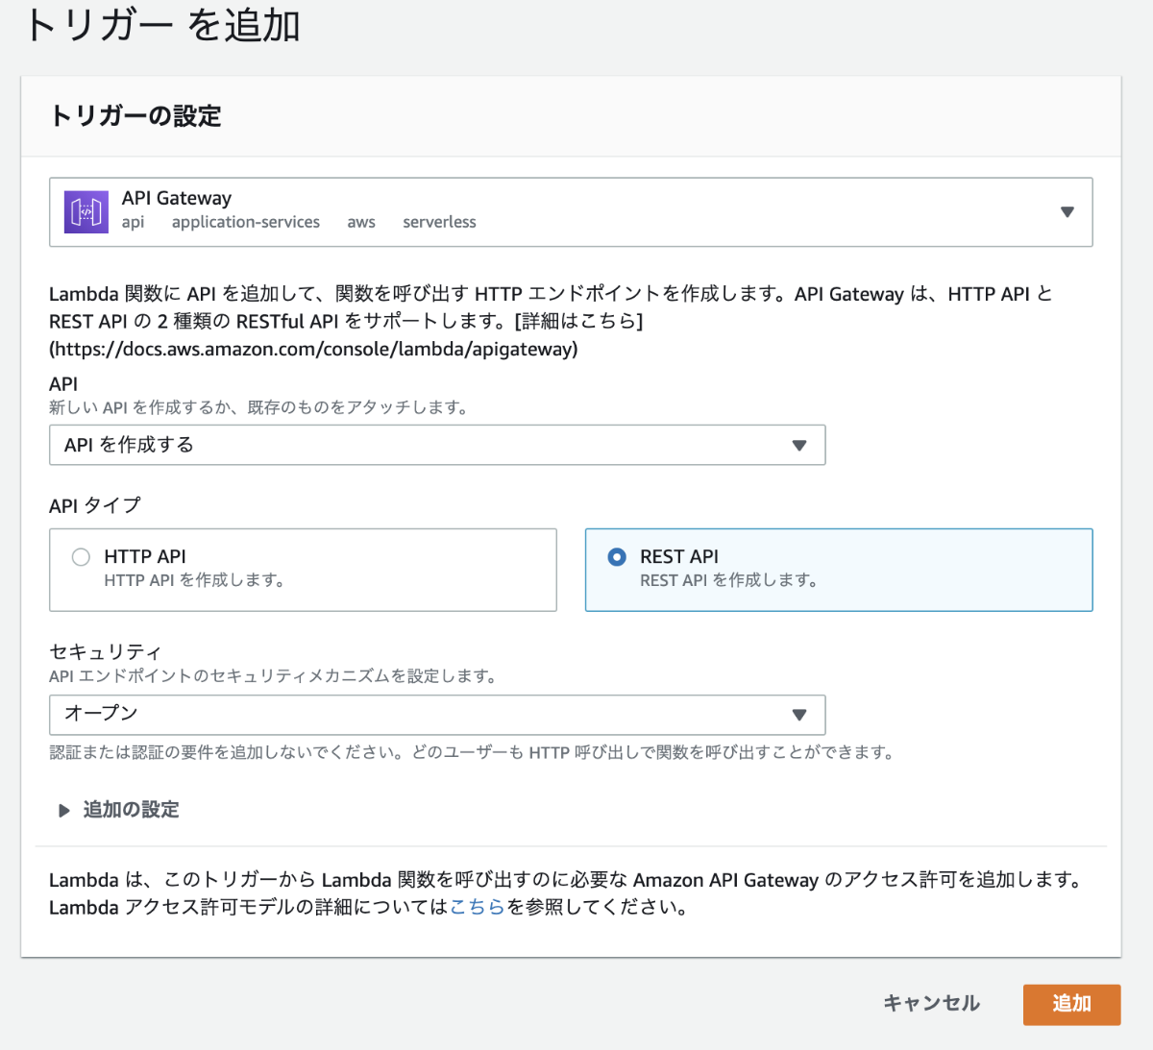
Task: Click the 'トリガーの設定' heading
Action: (135, 116)
